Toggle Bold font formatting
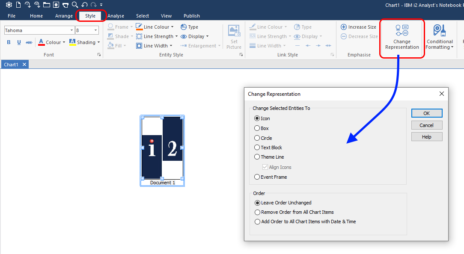Viewport: 464px width, 254px height. click(9, 42)
